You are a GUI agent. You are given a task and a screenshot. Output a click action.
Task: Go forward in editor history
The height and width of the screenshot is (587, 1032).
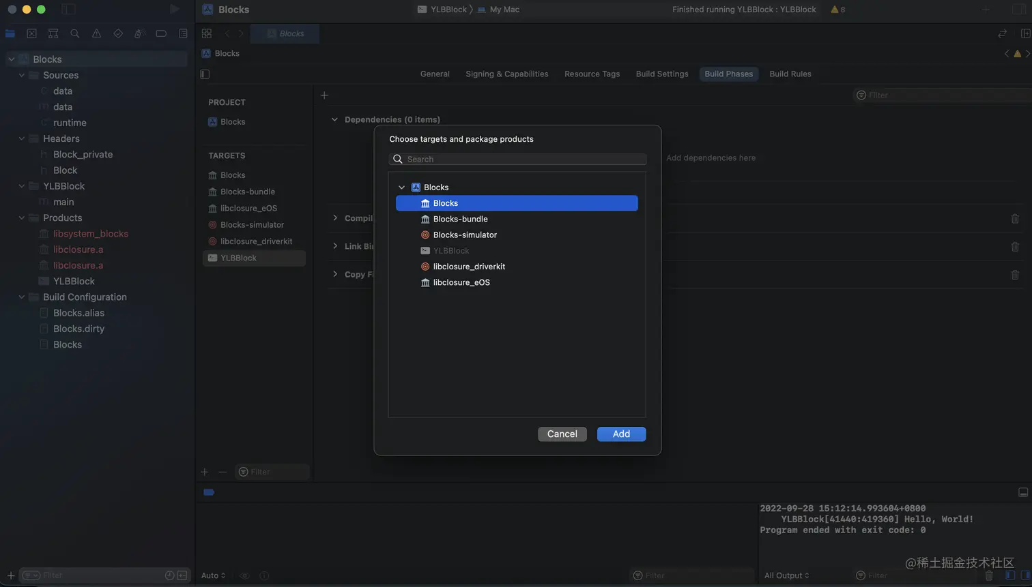tap(240, 33)
